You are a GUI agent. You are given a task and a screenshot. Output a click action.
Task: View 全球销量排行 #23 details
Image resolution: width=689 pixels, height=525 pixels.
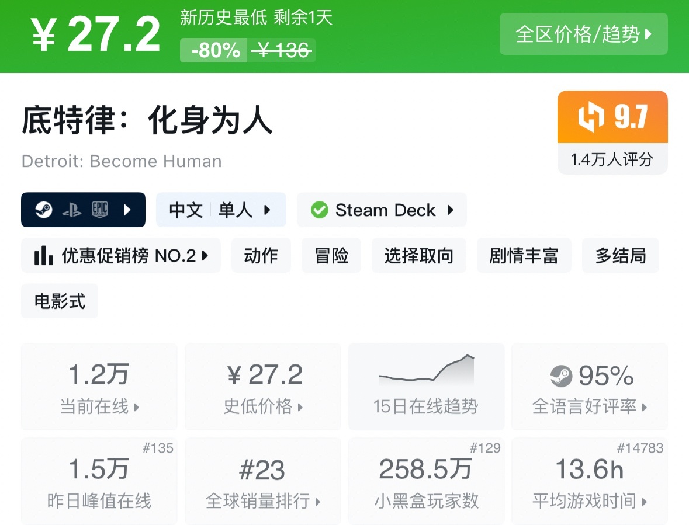[x=262, y=481]
